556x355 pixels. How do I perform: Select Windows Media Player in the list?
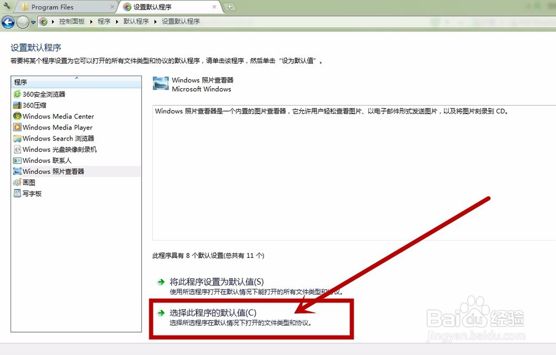76,127
